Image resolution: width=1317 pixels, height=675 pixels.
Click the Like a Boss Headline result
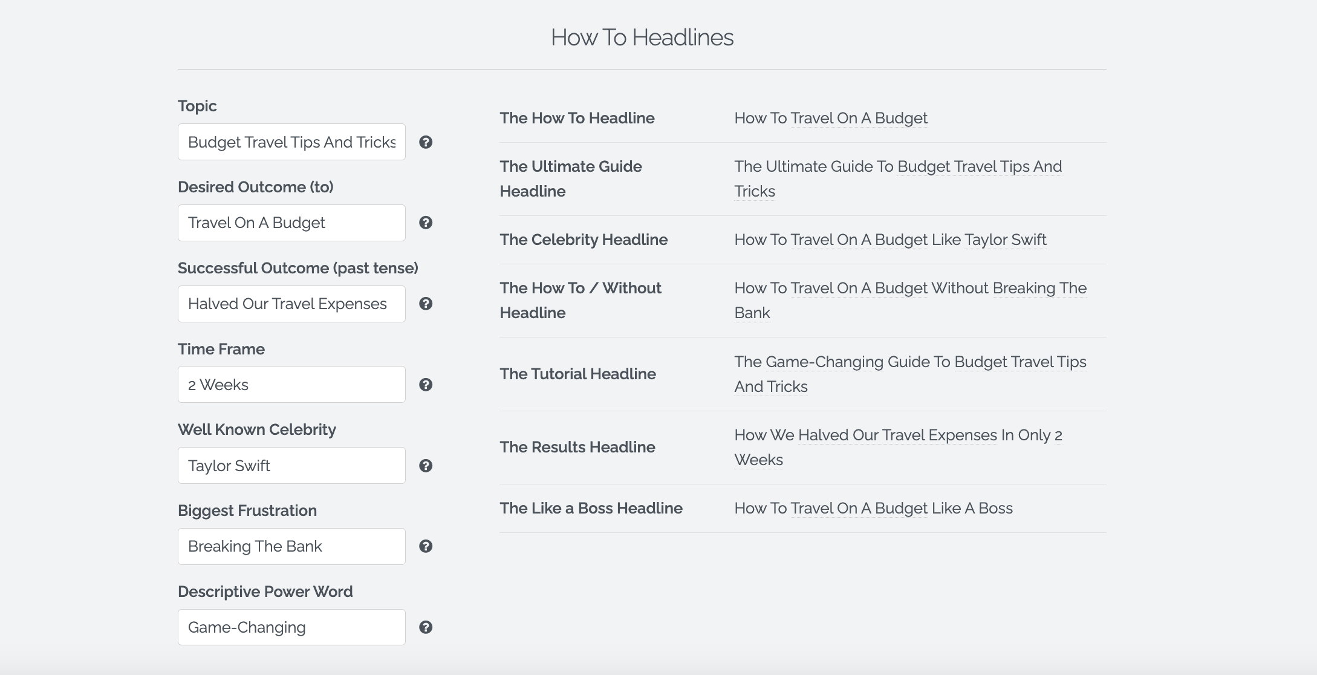pos(873,508)
